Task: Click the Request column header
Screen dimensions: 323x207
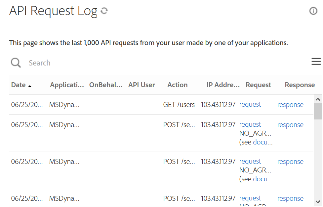Action: pos(258,85)
